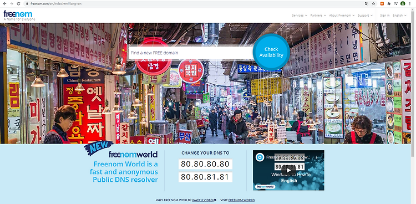Click the 80.80.81.81 DNS address

[x=205, y=177]
